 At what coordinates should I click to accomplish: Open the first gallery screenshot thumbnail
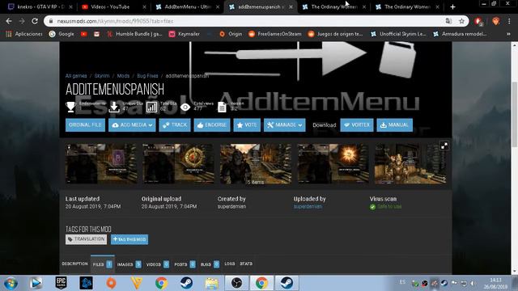pos(101,163)
